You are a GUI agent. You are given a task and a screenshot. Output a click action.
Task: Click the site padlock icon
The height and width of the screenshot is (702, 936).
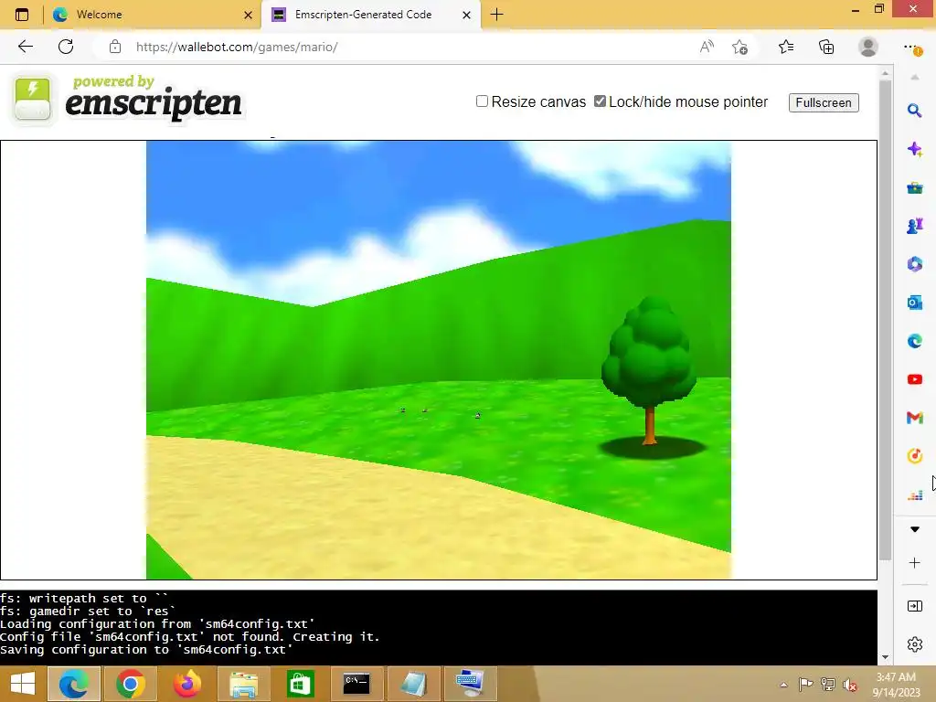(x=114, y=47)
